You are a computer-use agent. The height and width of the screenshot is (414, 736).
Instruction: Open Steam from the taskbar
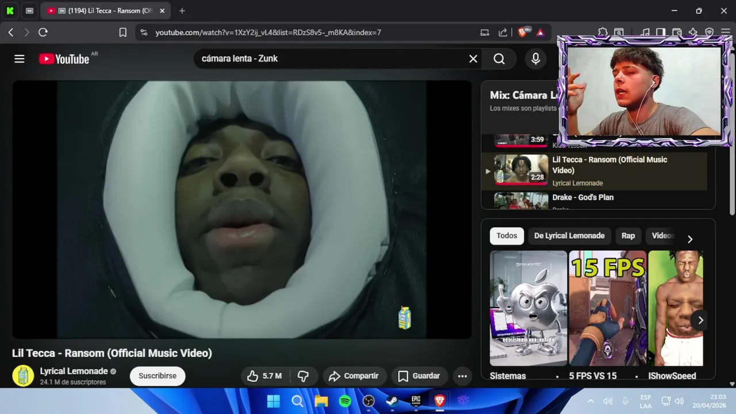pyautogui.click(x=392, y=401)
